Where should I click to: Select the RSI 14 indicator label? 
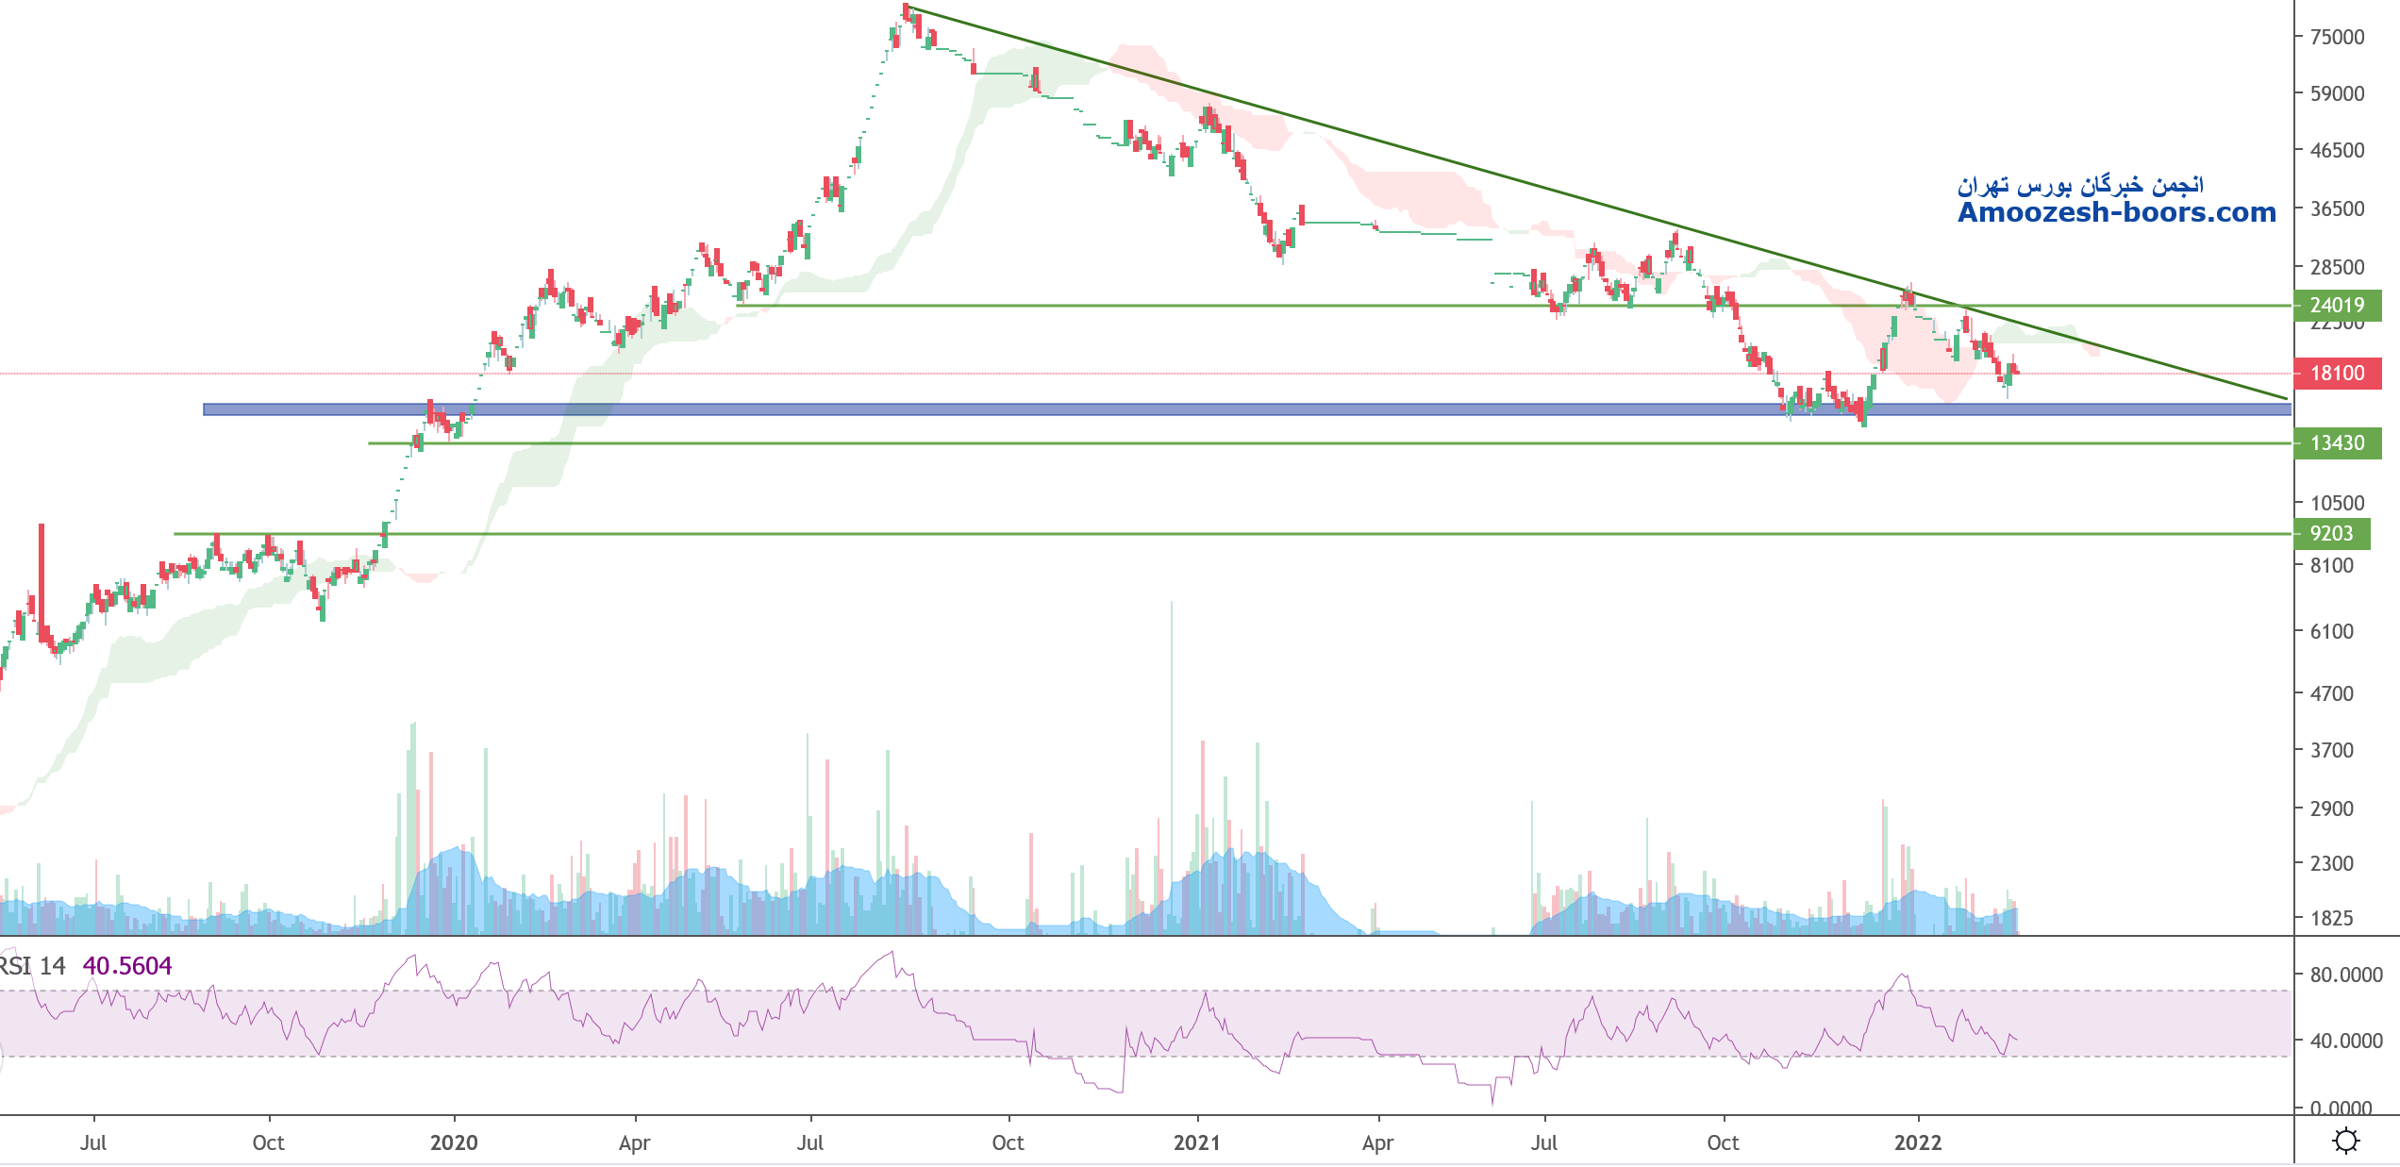pyautogui.click(x=32, y=966)
